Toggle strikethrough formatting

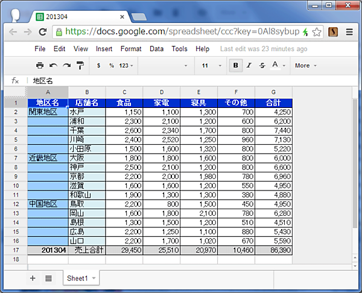point(262,65)
